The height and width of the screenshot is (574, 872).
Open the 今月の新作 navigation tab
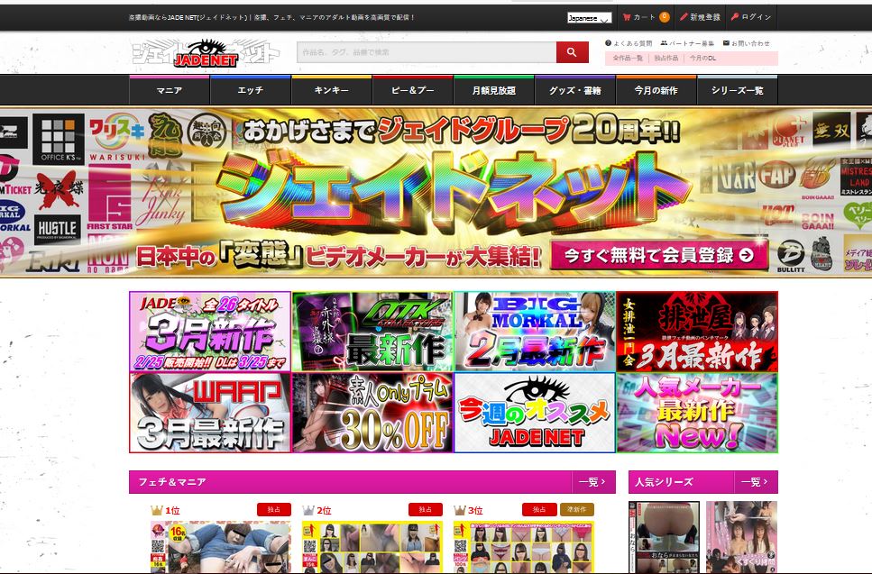[656, 90]
